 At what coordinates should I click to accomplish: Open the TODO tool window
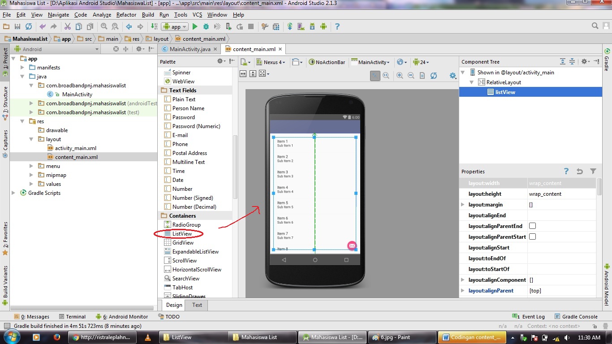(x=169, y=317)
